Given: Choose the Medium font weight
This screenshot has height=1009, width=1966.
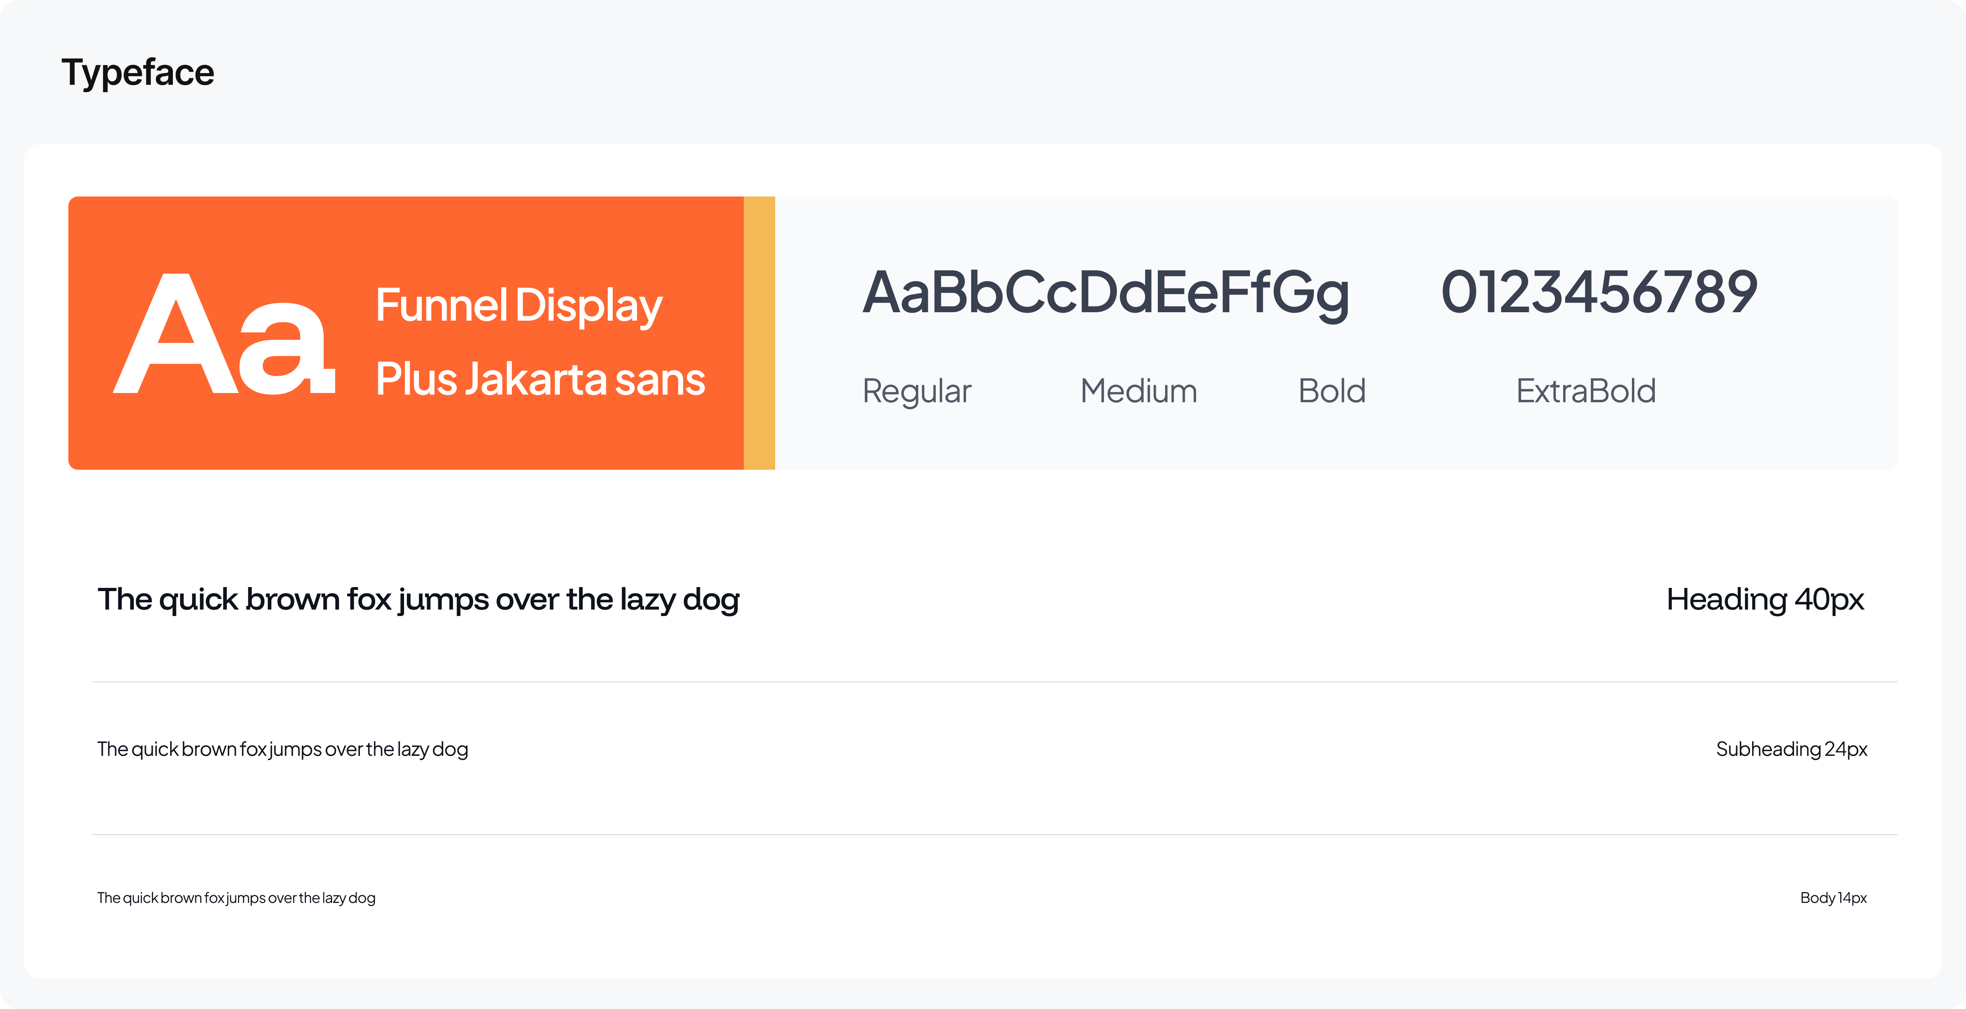Looking at the screenshot, I should click(x=1139, y=391).
